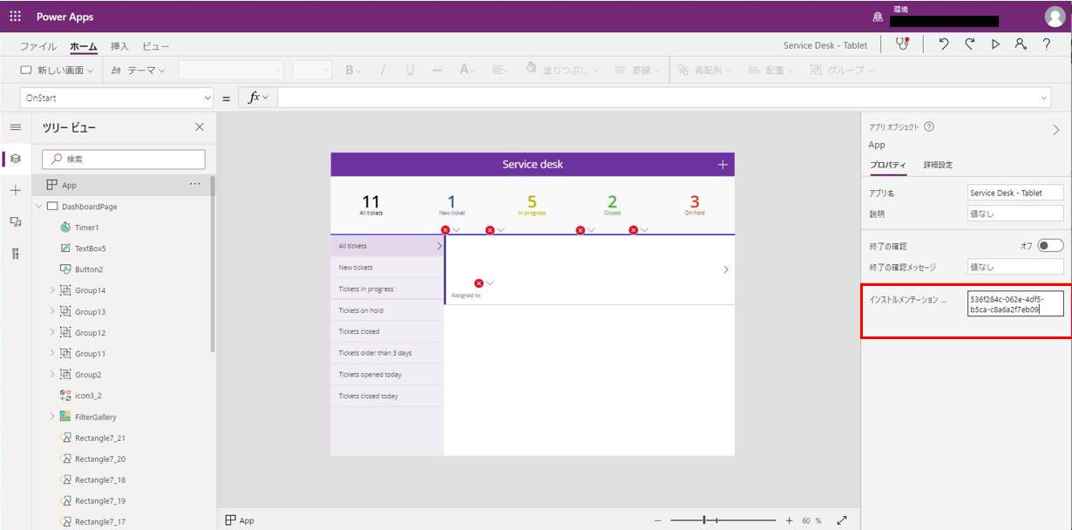Screen dimensions: 1072x530
Task: Collapse the properties pane with chevron
Action: (x=1055, y=130)
